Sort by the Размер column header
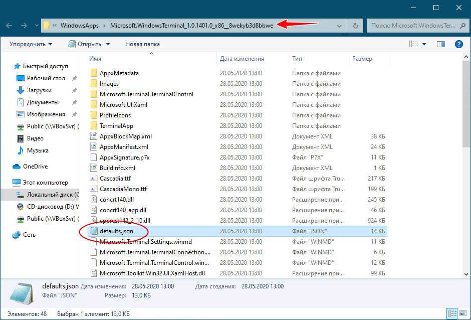This screenshot has width=471, height=320. (362, 59)
